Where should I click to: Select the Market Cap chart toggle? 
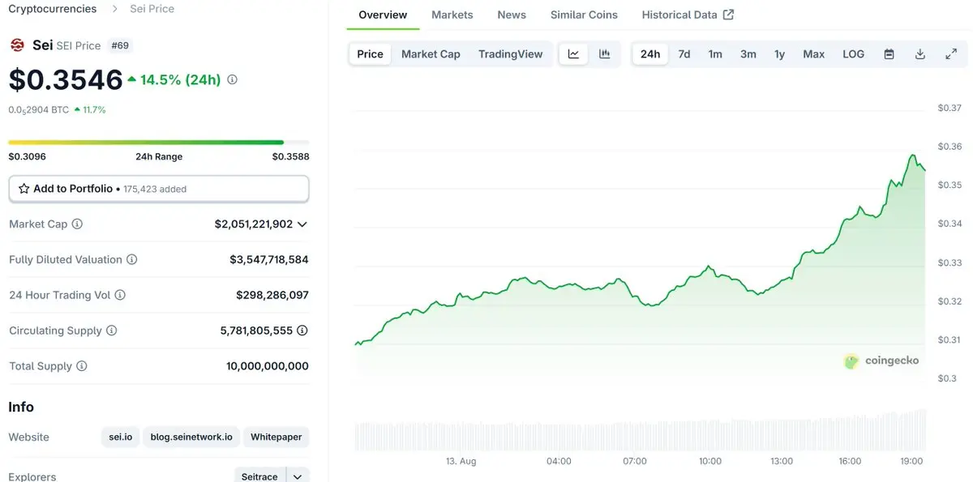(431, 54)
